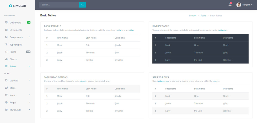Image resolution: width=257 pixels, height=123 pixels.
Task: Click Otto in the Table Head Options table
Action: [x=88, y=96]
